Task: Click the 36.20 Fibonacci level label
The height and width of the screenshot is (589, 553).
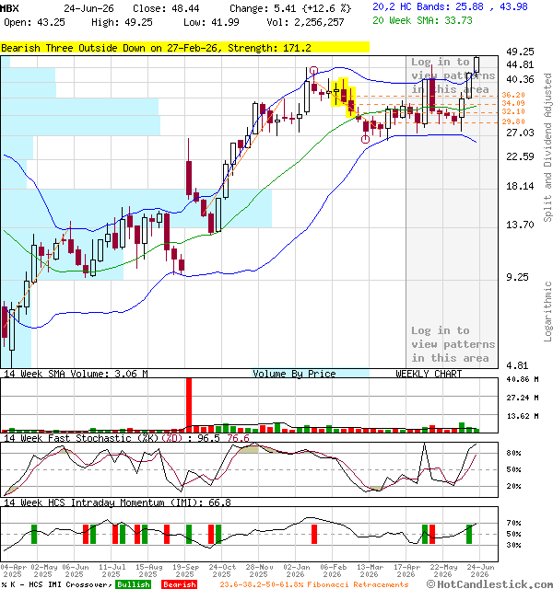Action: click(x=513, y=95)
